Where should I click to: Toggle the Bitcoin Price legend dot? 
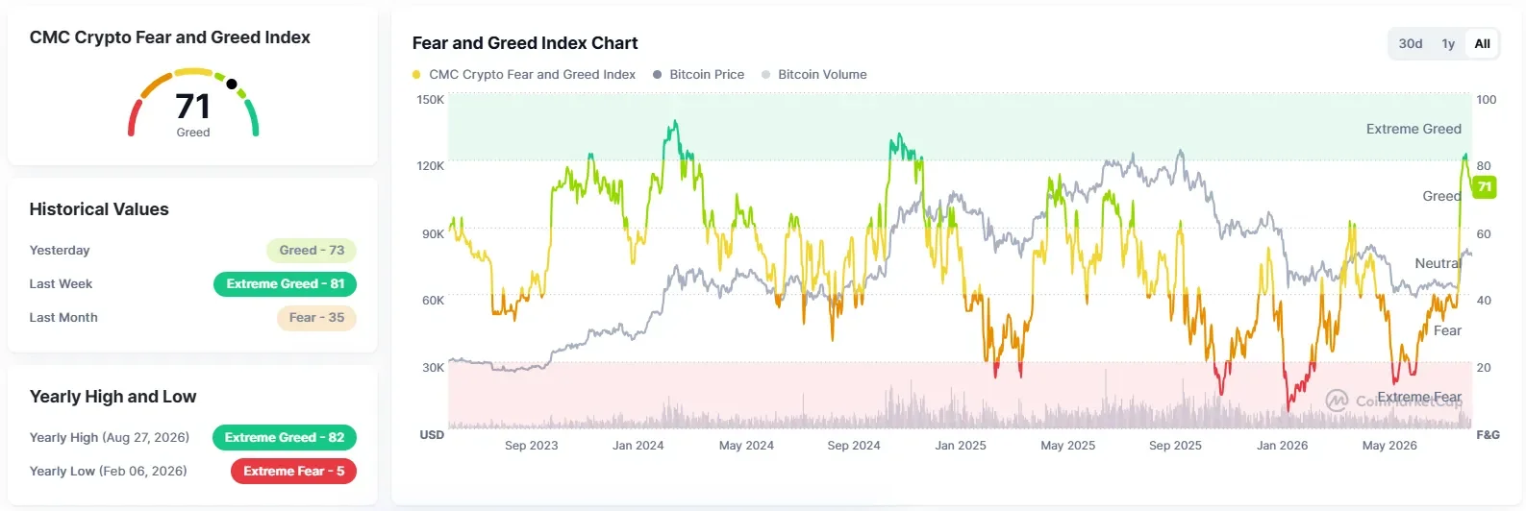click(657, 75)
